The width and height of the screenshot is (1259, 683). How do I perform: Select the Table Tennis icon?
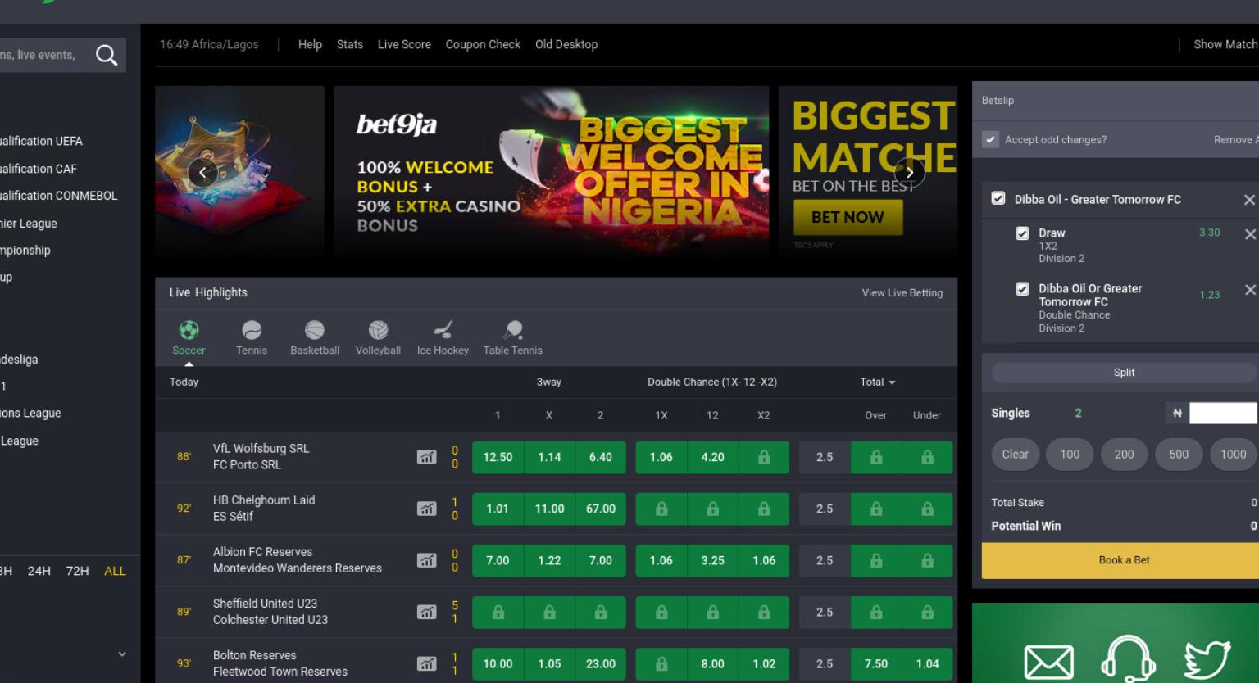click(x=513, y=330)
